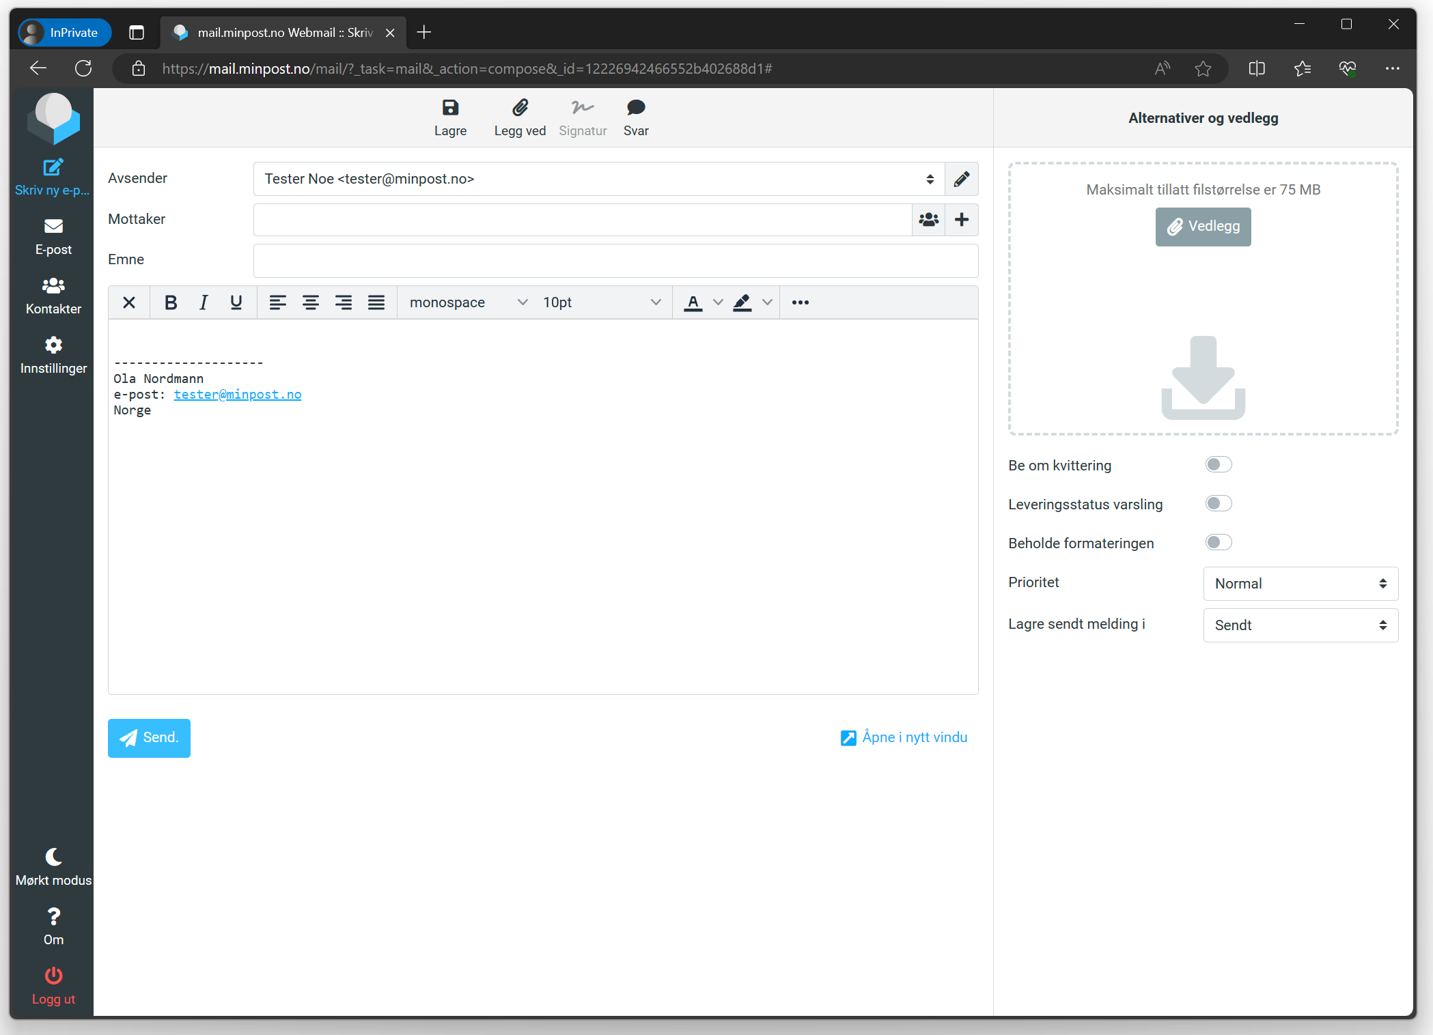Expand the monospace font family dropdown
The image size is (1433, 1035).
pyautogui.click(x=468, y=302)
